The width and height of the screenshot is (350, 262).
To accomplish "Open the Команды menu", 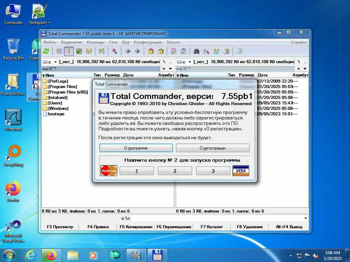I will [x=96, y=42].
